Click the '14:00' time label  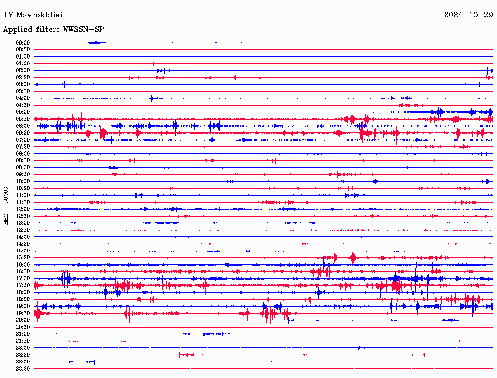tap(22, 237)
